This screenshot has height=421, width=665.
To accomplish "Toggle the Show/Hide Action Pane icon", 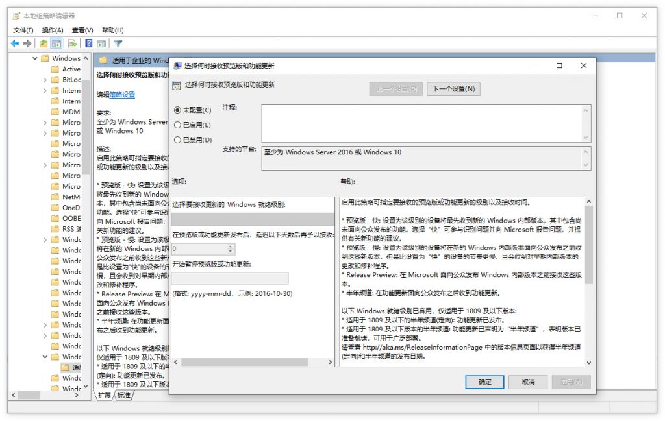I will 101,43.
